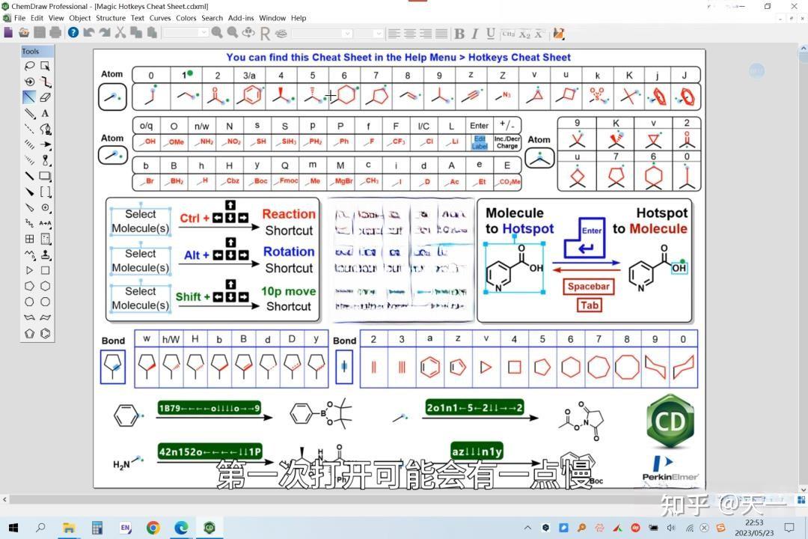Click the Undo button on the toolbar
This screenshot has width=808, height=539.
(x=89, y=34)
